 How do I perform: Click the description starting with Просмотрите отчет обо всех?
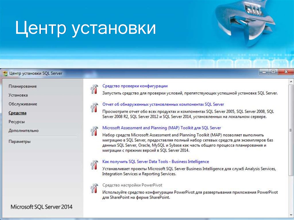coord(188,114)
